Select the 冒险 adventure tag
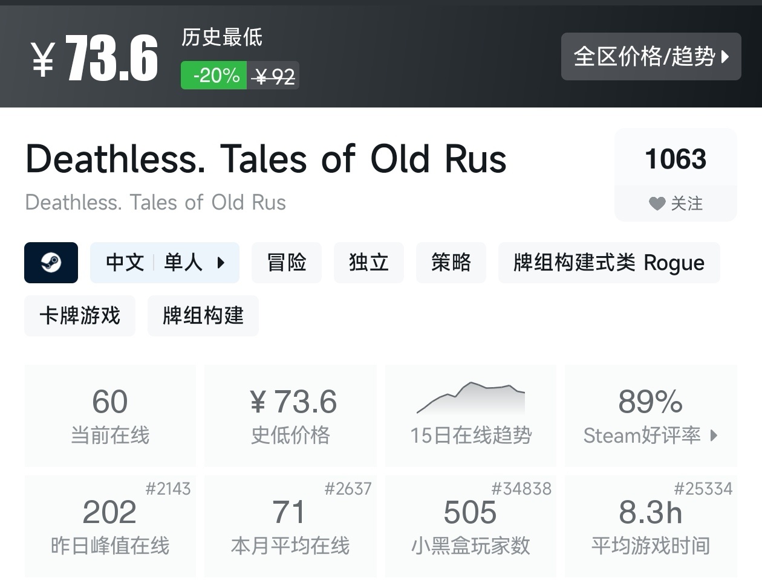762x581 pixels. [287, 263]
